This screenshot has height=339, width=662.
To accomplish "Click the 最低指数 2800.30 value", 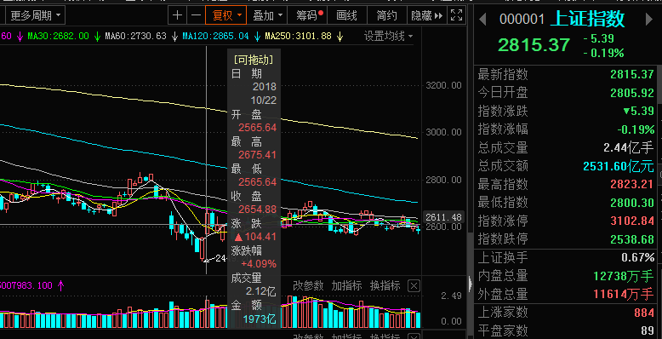I will coord(632,203).
